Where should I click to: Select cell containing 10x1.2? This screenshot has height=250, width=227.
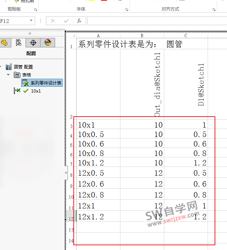[98, 162]
